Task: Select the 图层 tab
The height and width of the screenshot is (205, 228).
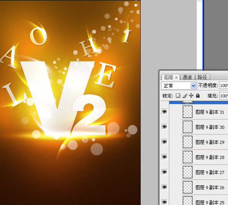Action: (x=168, y=77)
